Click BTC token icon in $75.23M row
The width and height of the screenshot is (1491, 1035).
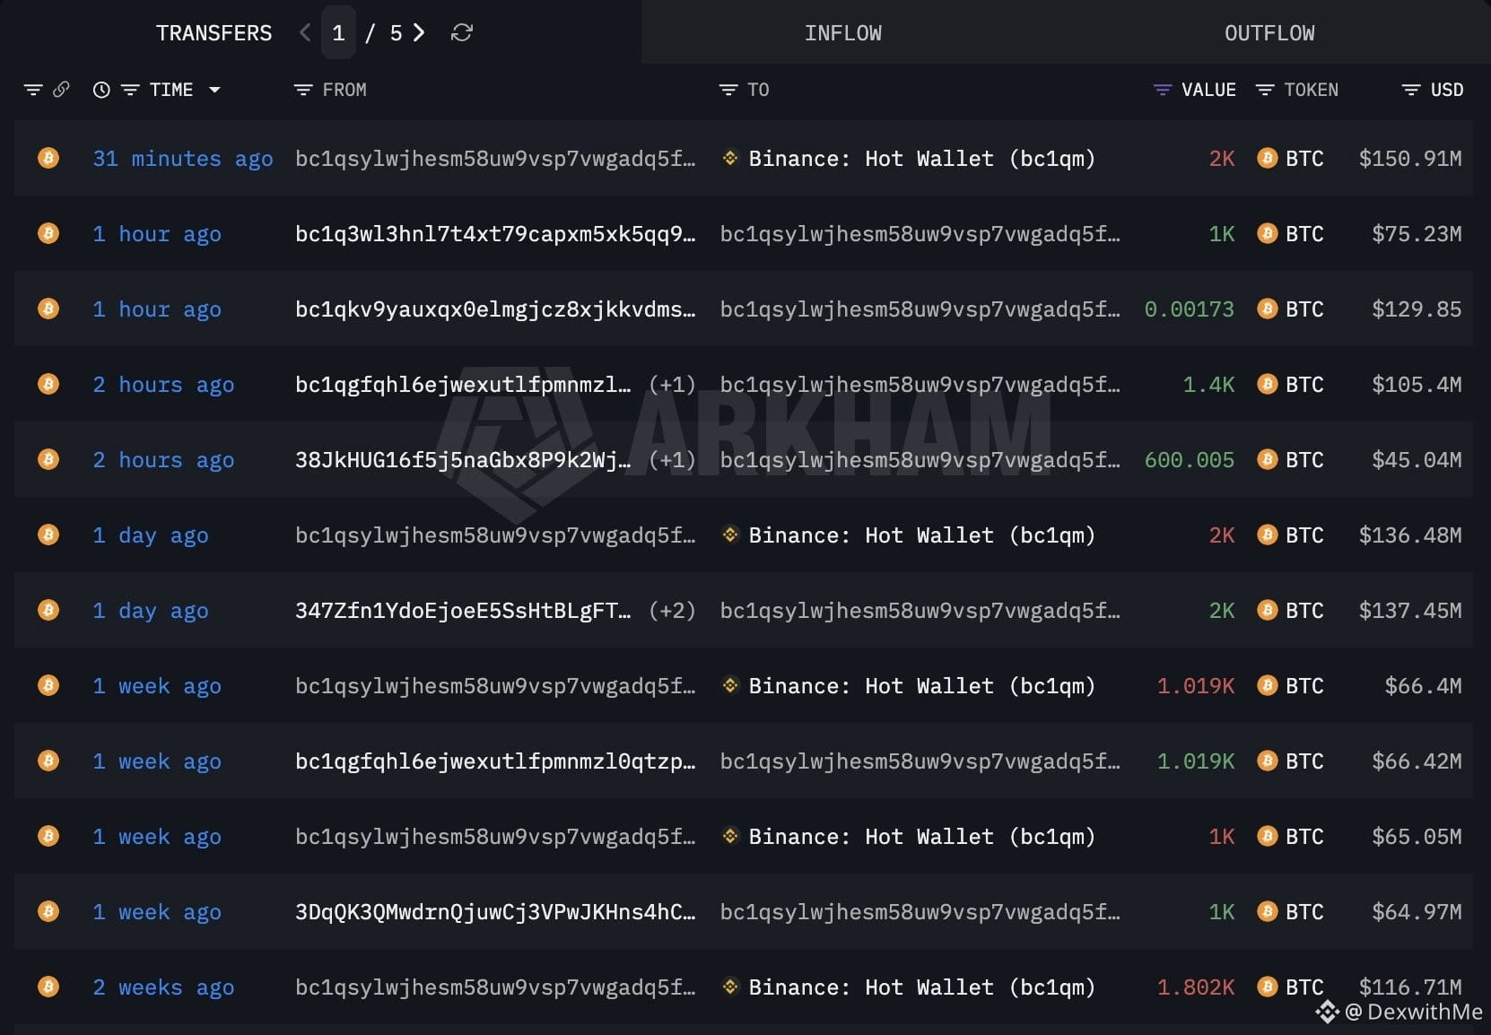[1267, 234]
